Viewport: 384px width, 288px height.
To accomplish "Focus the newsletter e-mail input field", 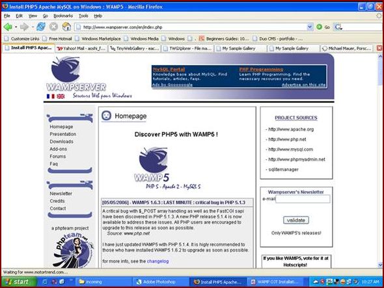I will point(303,199).
